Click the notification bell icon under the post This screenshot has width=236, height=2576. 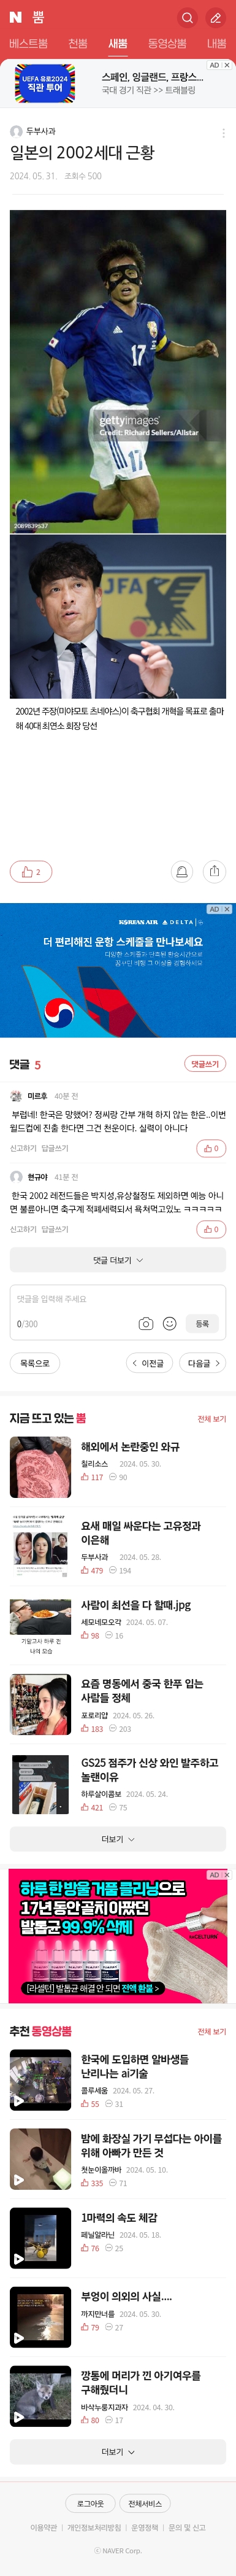pyautogui.click(x=181, y=871)
